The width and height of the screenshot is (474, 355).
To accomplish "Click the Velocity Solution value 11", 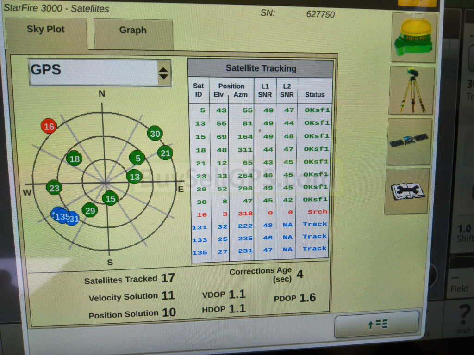I will (x=168, y=295).
